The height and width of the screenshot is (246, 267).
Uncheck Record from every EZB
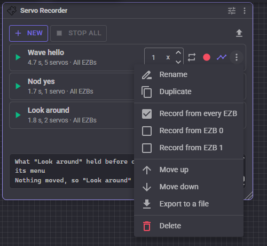coord(189,114)
